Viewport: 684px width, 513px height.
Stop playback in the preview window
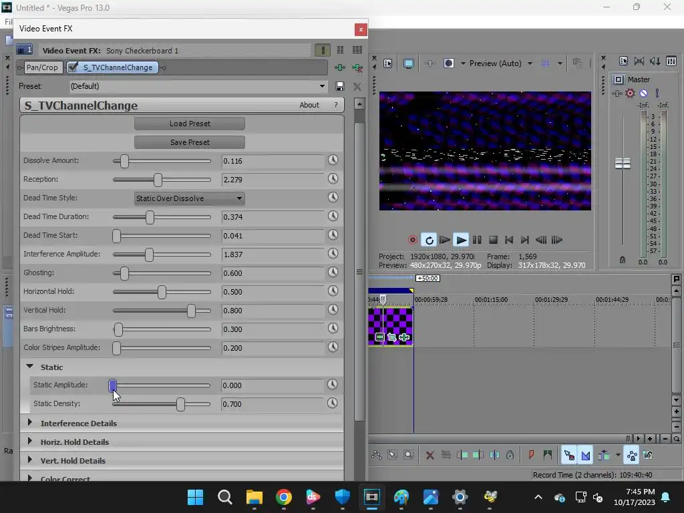click(x=494, y=240)
